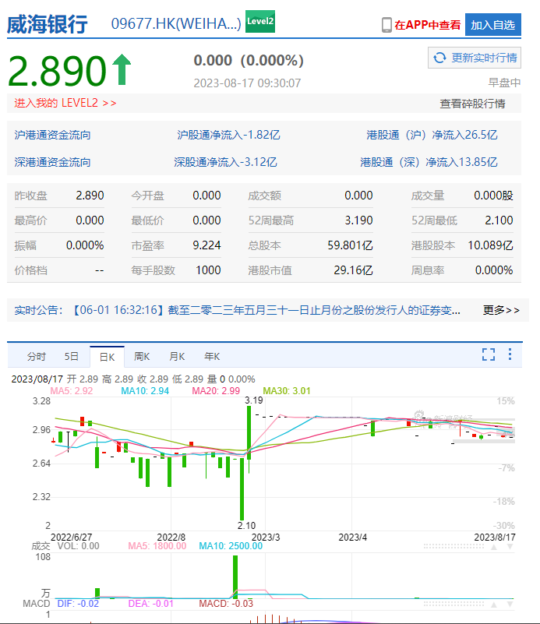Image resolution: width=540 pixels, height=624 pixels.
Task: Click the 2.10 low marker on chart
Action: (x=246, y=526)
